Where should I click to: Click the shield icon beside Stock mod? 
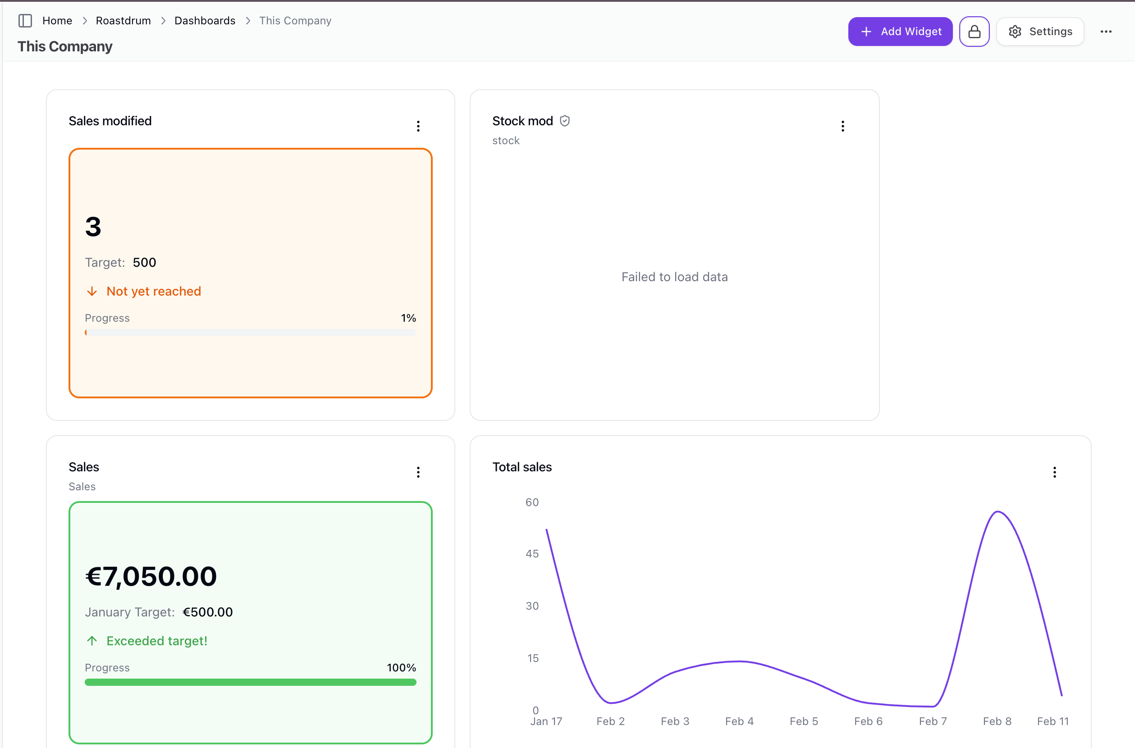(x=564, y=121)
